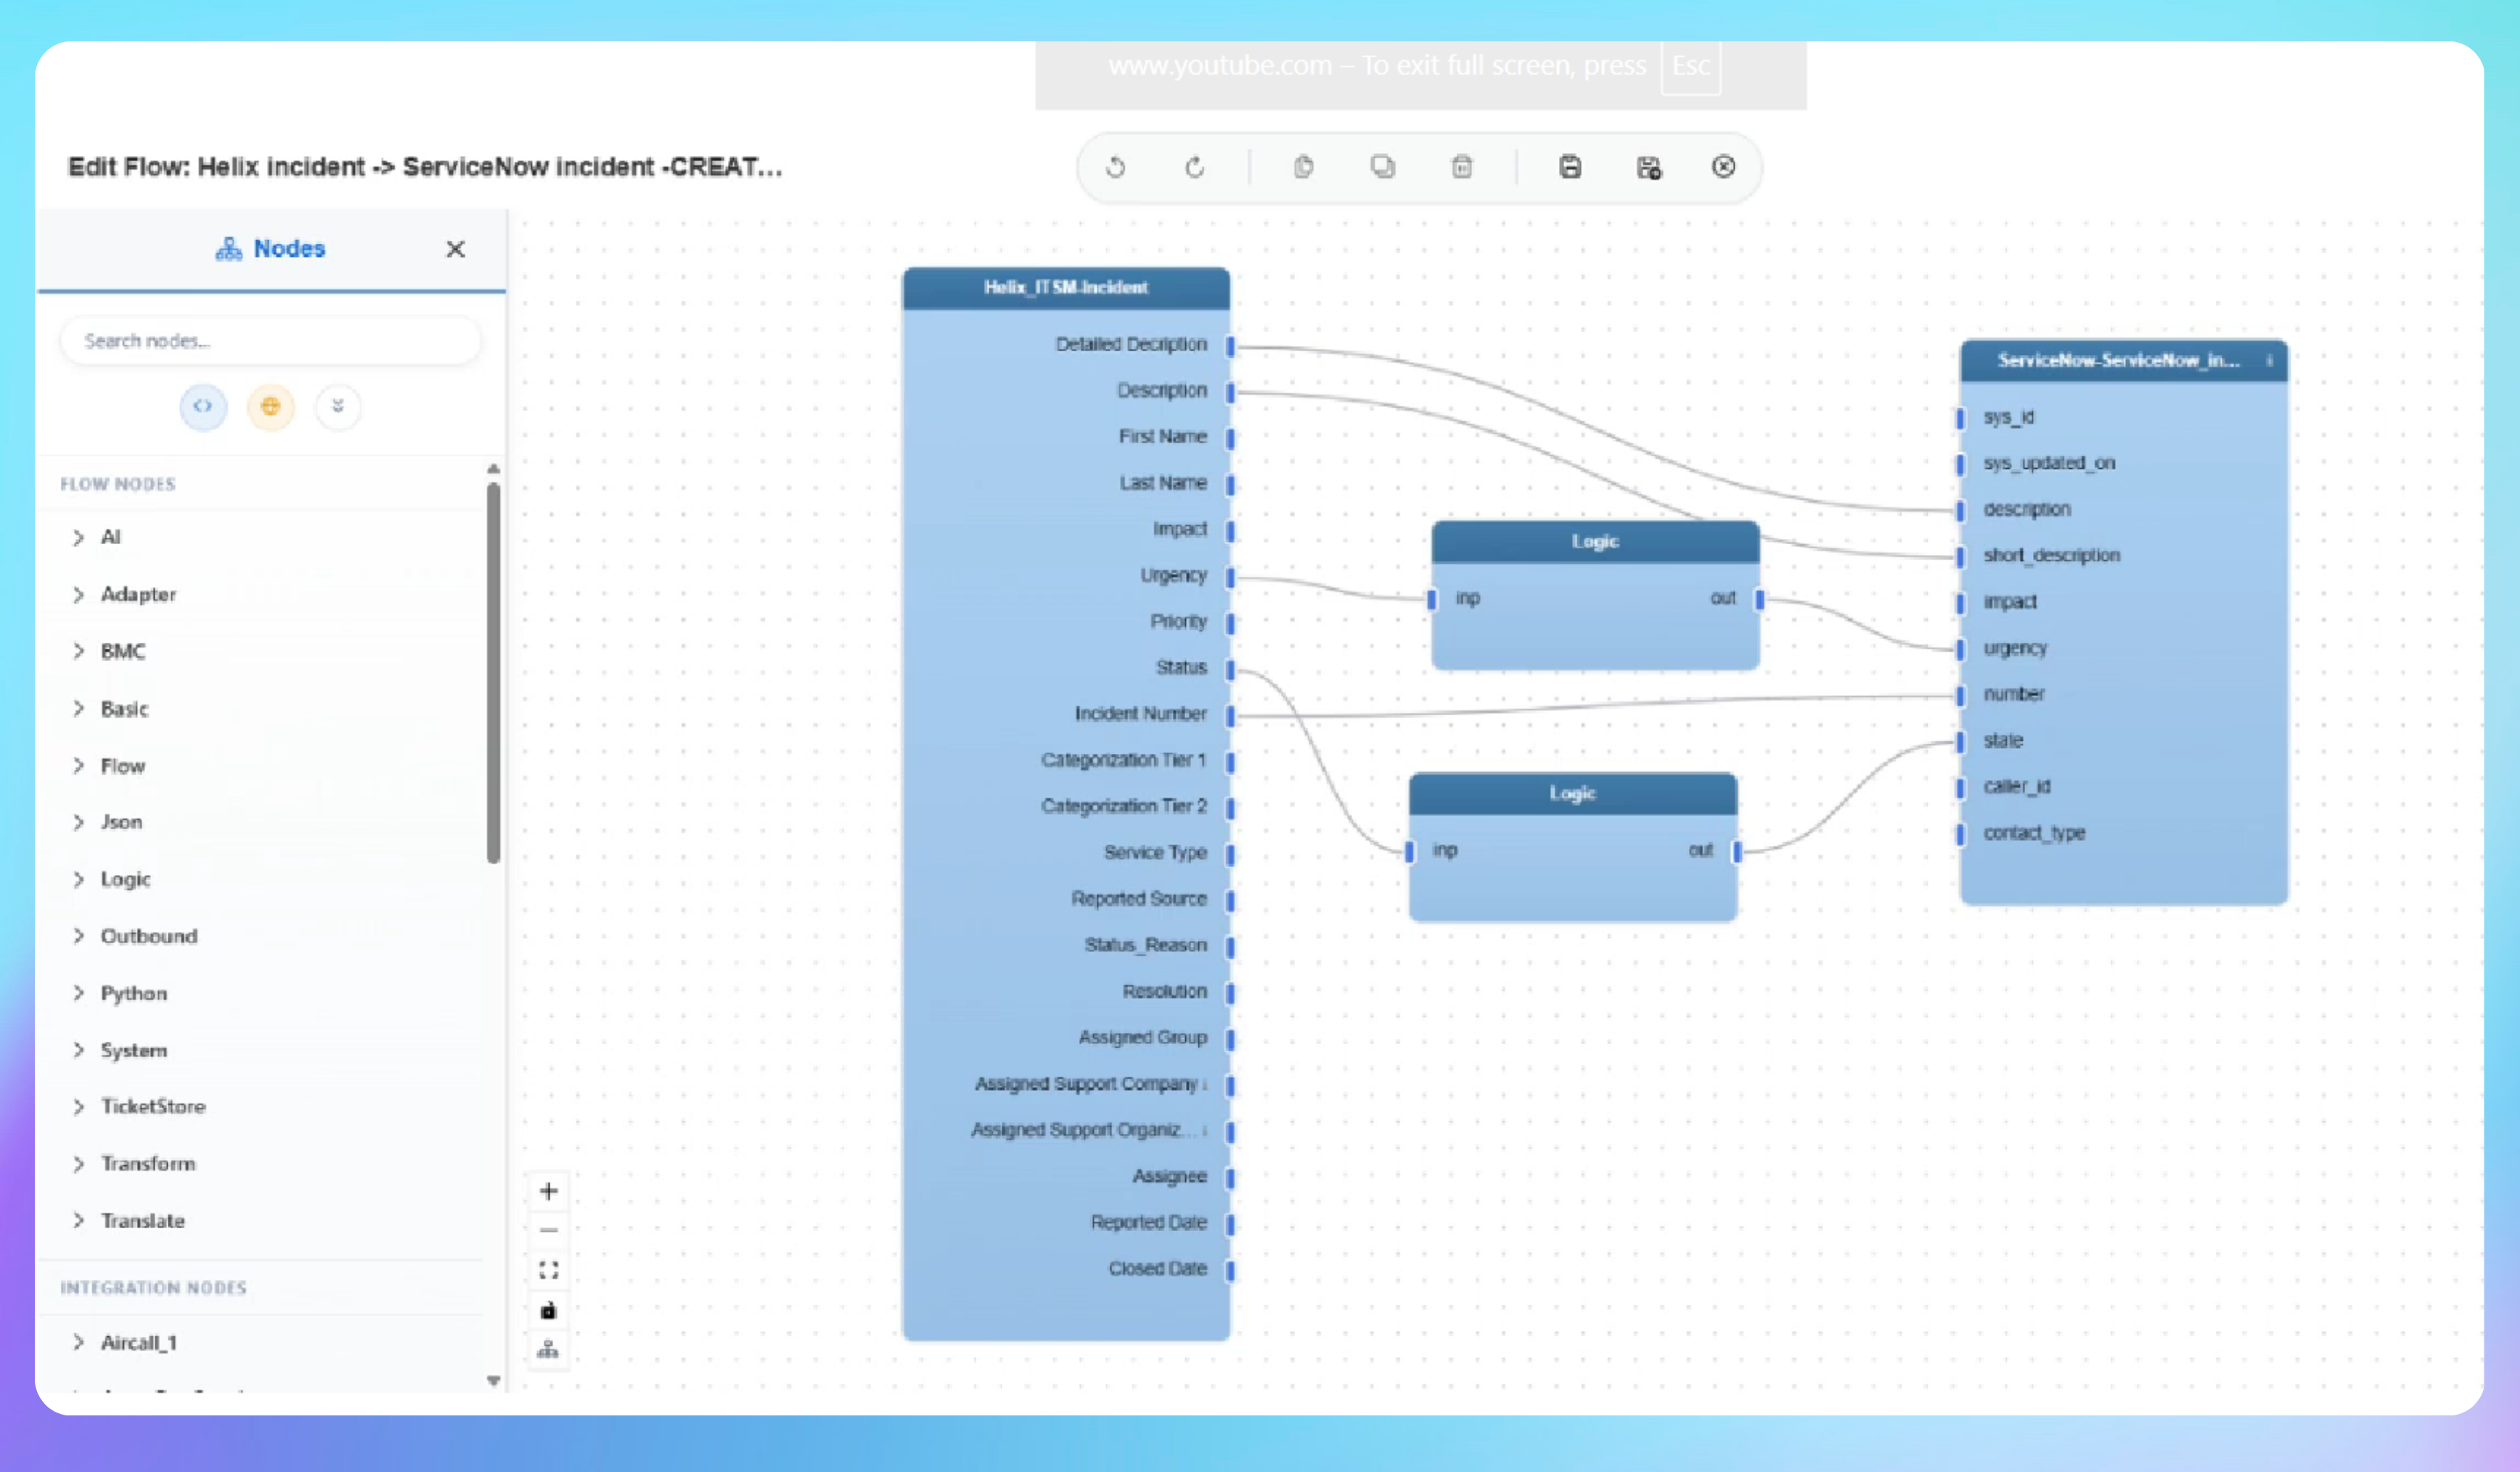Click the duplicate node icon
Image resolution: width=2520 pixels, height=1472 pixels.
point(1382,167)
